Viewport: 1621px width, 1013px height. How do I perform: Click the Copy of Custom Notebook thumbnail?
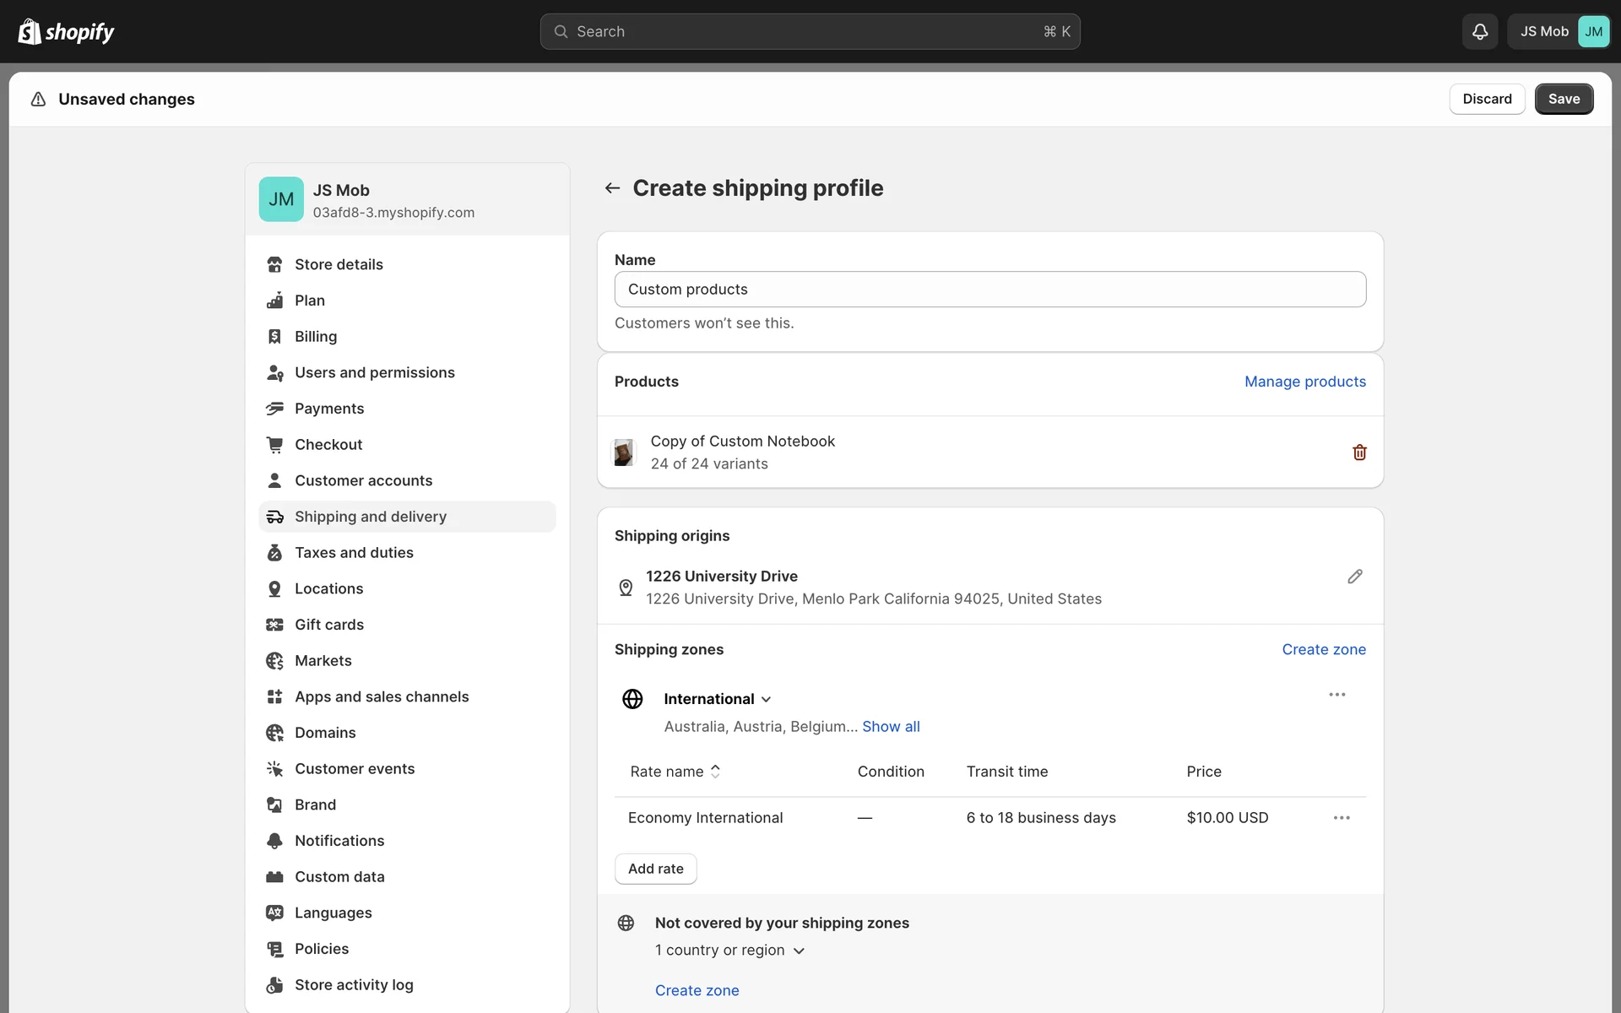pos(623,452)
